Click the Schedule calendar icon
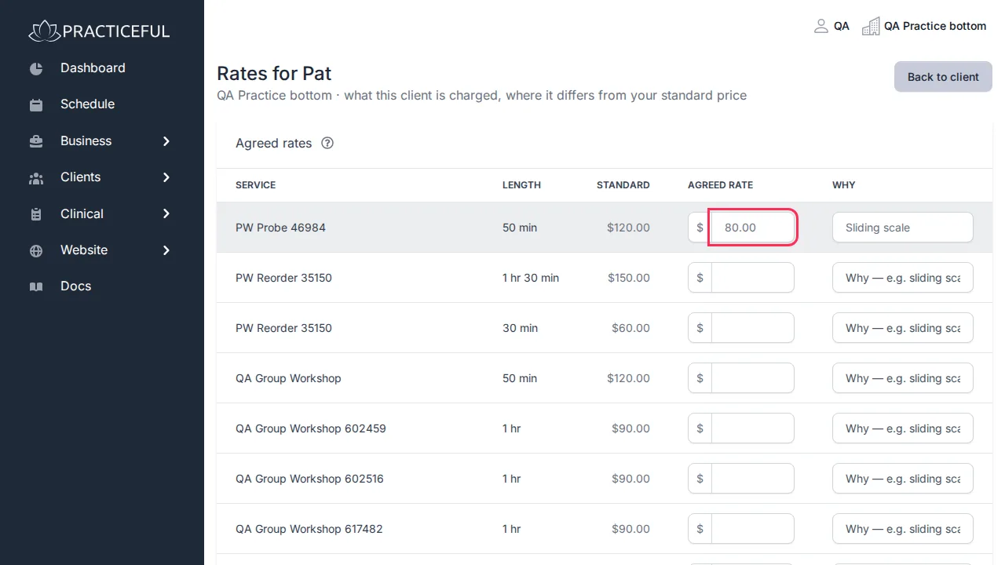The height and width of the screenshot is (565, 1005). (36, 104)
